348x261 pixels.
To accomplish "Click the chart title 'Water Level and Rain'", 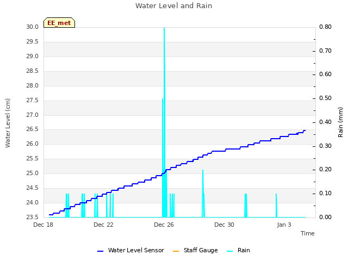I will click(173, 5).
